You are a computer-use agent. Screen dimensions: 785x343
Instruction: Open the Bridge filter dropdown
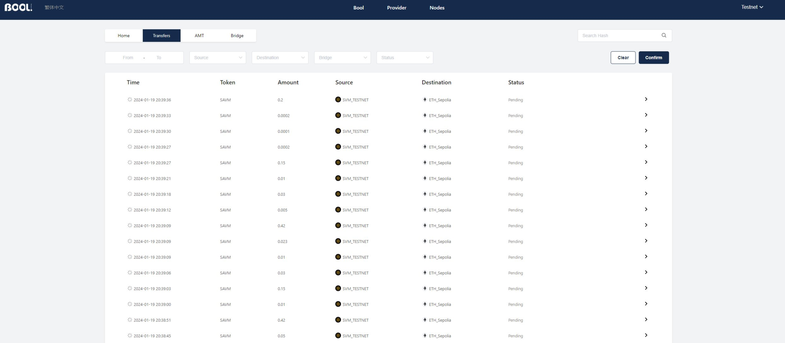pos(342,58)
